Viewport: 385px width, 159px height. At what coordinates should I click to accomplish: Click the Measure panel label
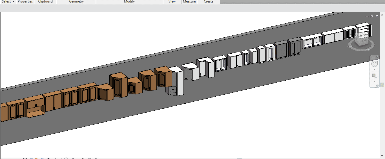[189, 2]
